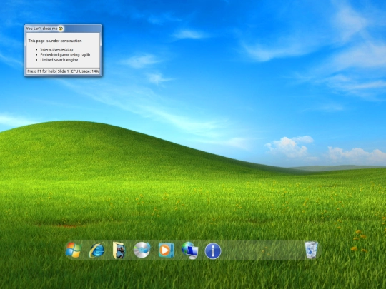Click 'This page is under construction' text
386x289 pixels.
click(x=55, y=41)
